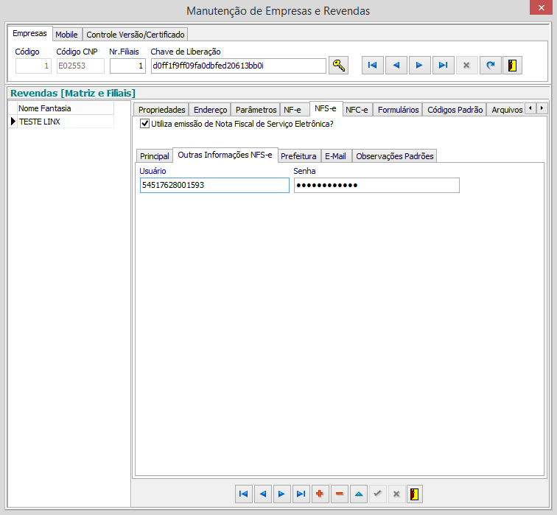The height and width of the screenshot is (515, 557).
Task: Click the exit door icon in bottom navigator
Action: (415, 494)
